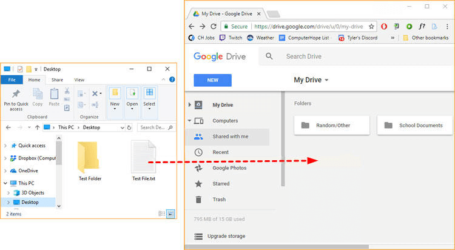Switch to large icons view in Explorer
The width and height of the screenshot is (455, 250).
point(171,214)
